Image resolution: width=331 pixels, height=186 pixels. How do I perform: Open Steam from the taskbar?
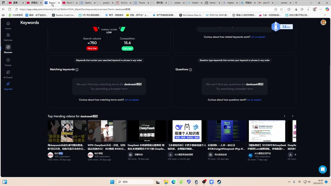(x=219, y=182)
